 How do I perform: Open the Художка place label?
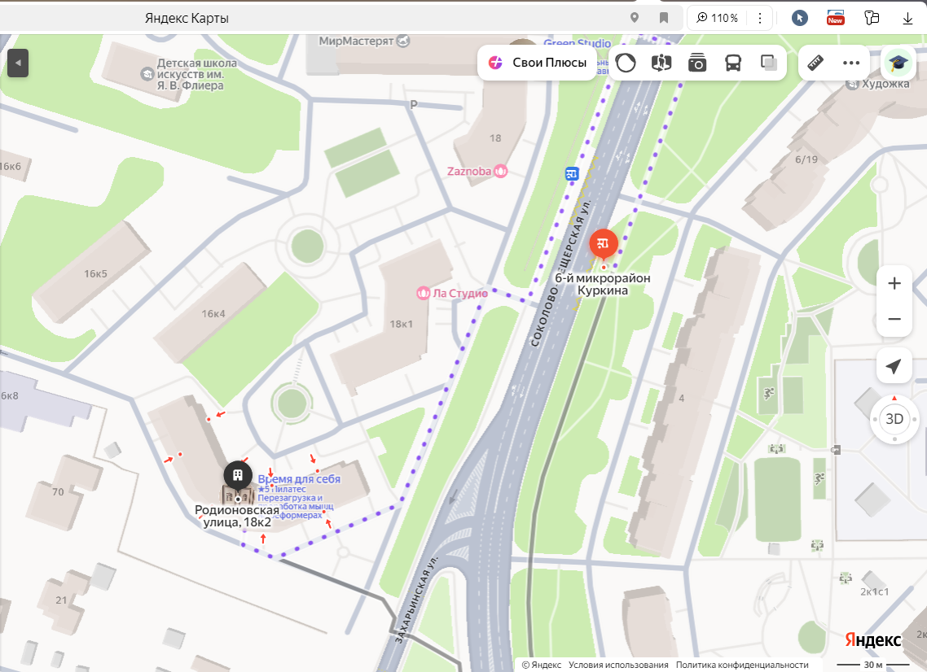click(x=878, y=84)
